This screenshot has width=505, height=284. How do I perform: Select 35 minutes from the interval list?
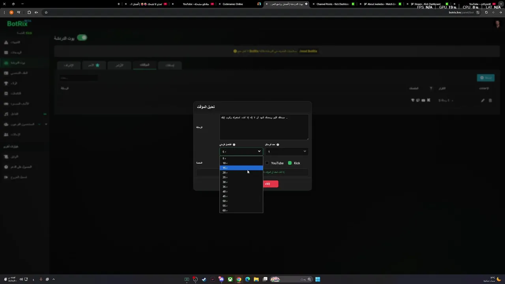241,187
